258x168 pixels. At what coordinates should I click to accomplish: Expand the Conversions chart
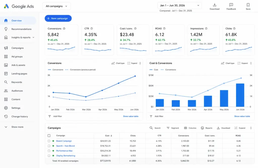point(132,63)
